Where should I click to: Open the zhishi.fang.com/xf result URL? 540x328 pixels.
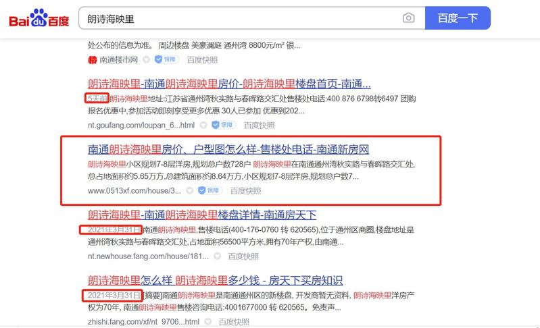point(143,322)
